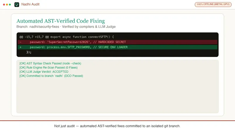Image resolution: width=235 pixels, height=132 pixels.
Task: Click the 100% OFFLINE (METAL GPU) badge
Action: click(213, 4)
